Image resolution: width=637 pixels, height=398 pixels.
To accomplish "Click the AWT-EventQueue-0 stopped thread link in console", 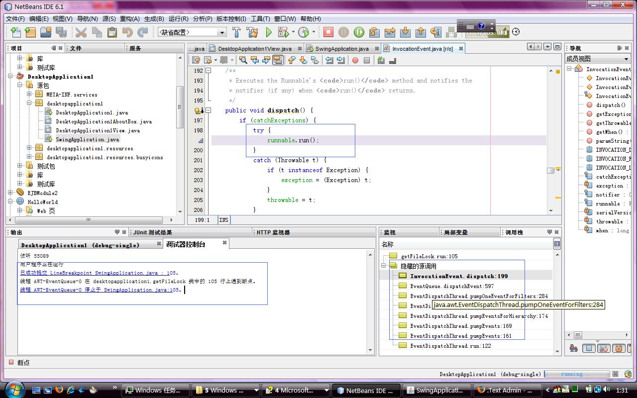I will (101, 290).
